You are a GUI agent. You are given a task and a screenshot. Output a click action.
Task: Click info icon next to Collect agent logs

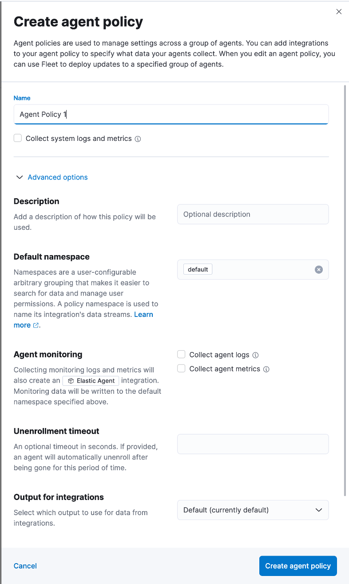[255, 355]
